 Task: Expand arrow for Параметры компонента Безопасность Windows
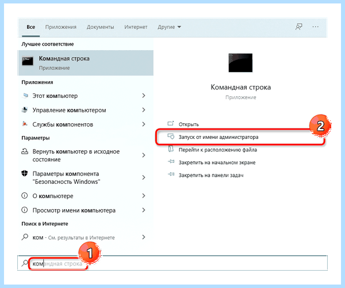pyautogui.click(x=144, y=177)
